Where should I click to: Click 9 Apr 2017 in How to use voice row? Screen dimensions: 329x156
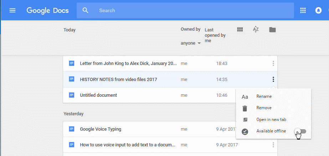coord(227,145)
